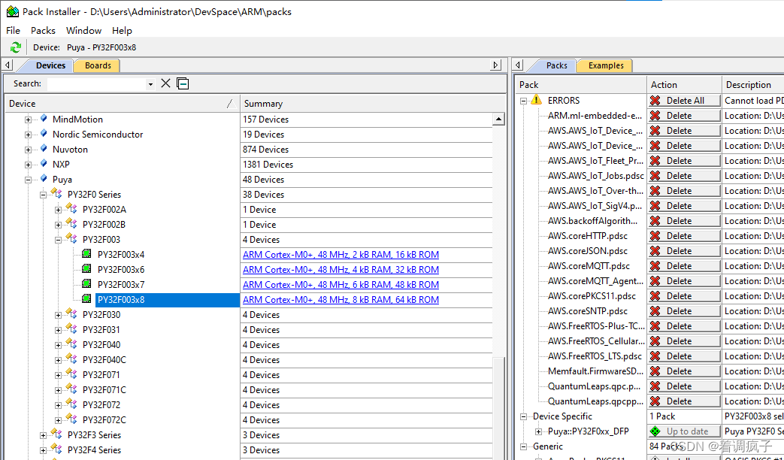Open the search history dropdown arrow
This screenshot has height=460, width=784.
[x=150, y=84]
